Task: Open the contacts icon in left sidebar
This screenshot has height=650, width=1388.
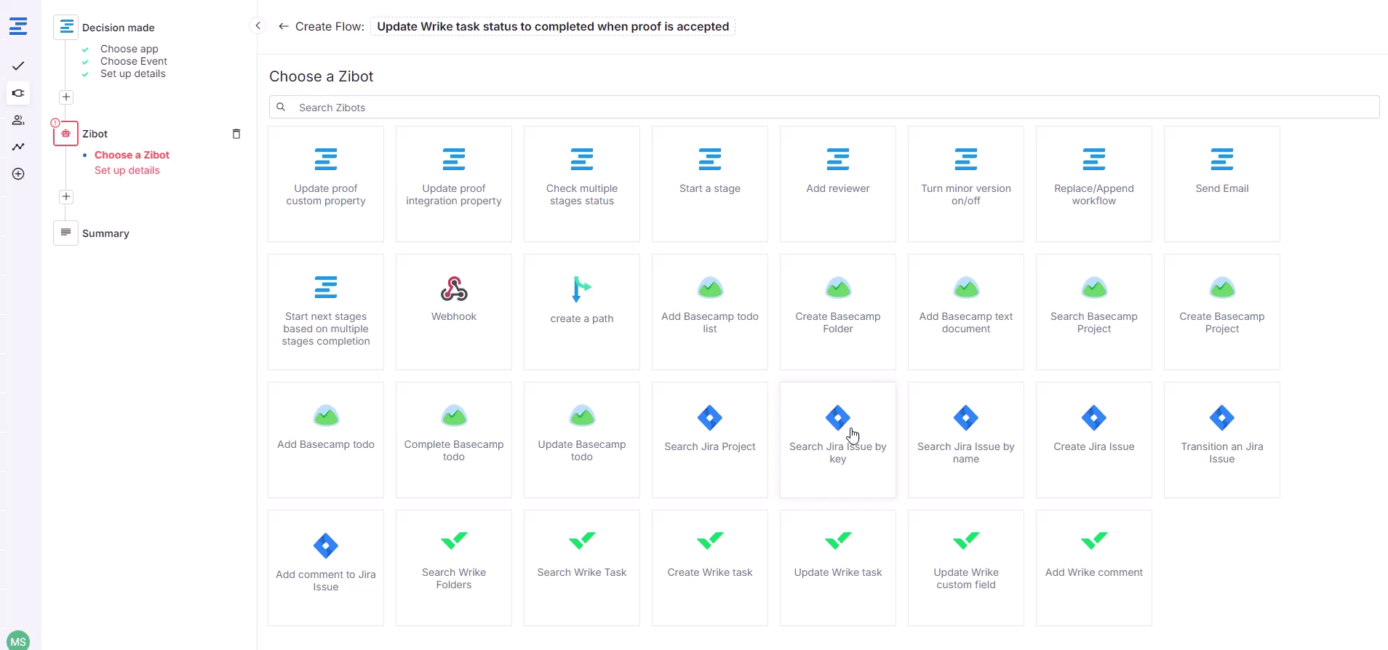Action: click(18, 120)
